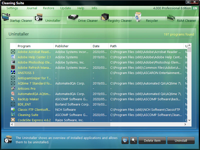Click the magnifier search icon near Delete item
The height and width of the screenshot is (150, 200).
[x=133, y=140]
